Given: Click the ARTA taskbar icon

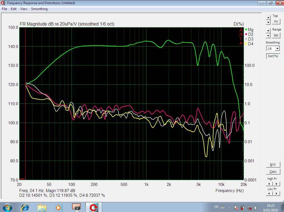Looking at the screenshot, I should [94, 207].
